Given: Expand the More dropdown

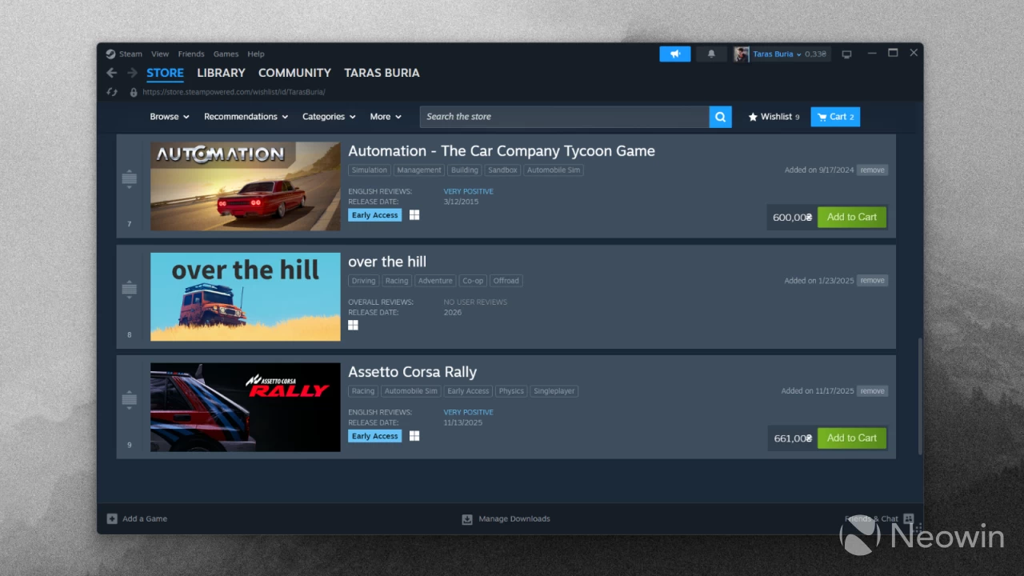Looking at the screenshot, I should 386,117.
